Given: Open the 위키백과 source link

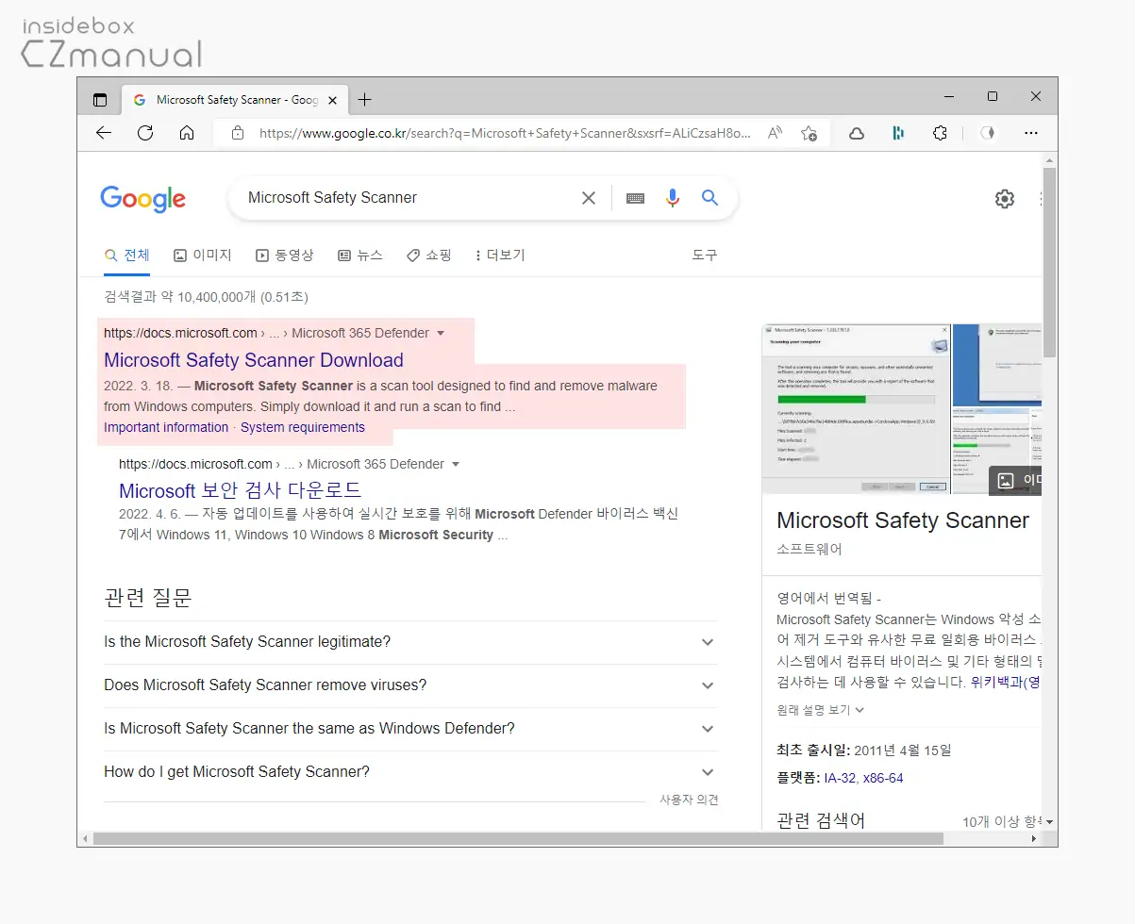Looking at the screenshot, I should coord(1006,683).
